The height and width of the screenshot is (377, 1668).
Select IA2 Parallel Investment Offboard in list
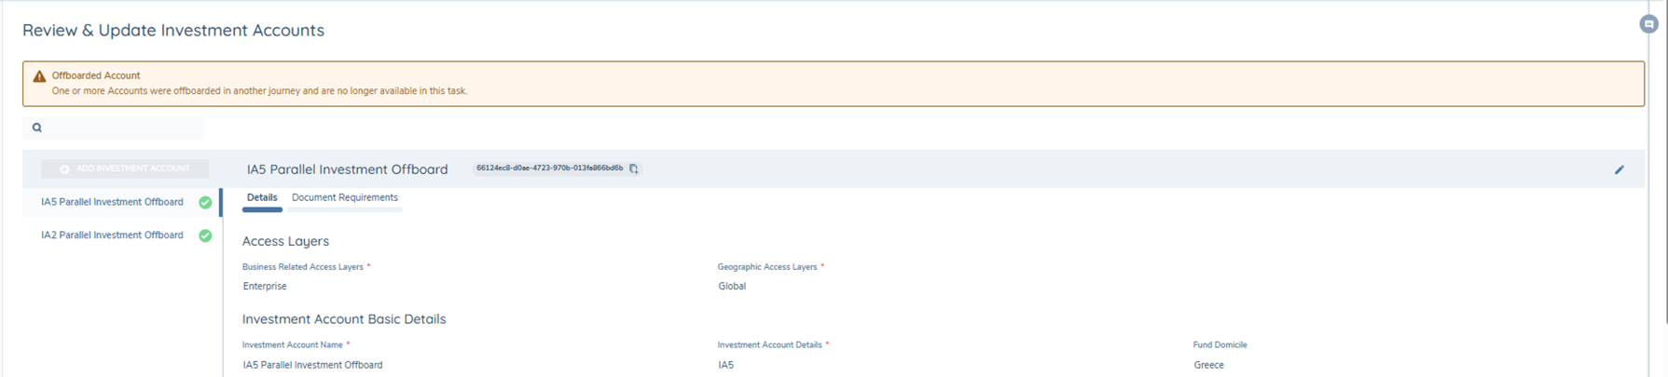(112, 236)
